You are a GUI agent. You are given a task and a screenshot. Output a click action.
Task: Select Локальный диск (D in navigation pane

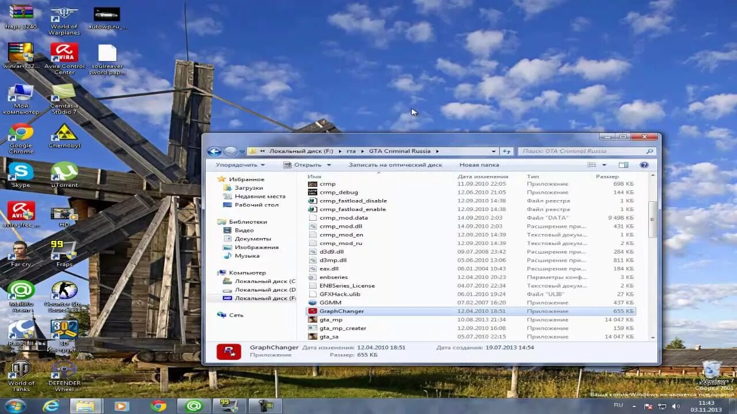265,290
